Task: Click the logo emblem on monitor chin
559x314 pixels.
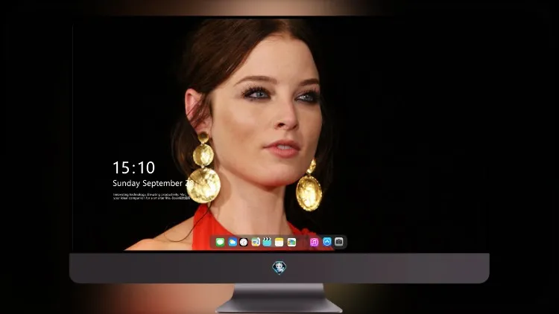Action: pyautogui.click(x=279, y=267)
